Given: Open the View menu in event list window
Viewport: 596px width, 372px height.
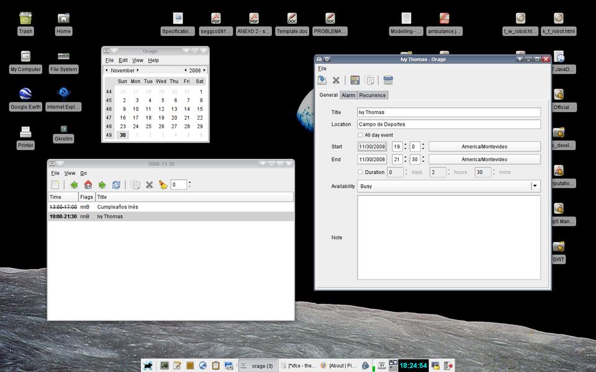Looking at the screenshot, I should point(70,173).
